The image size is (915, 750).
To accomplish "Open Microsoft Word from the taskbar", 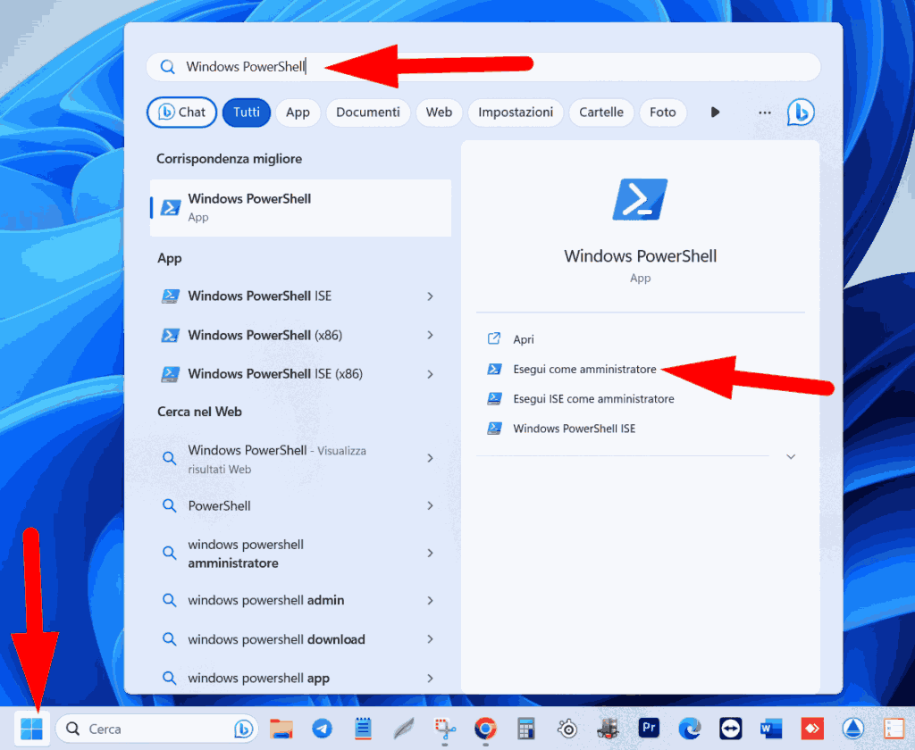I will coord(771,729).
